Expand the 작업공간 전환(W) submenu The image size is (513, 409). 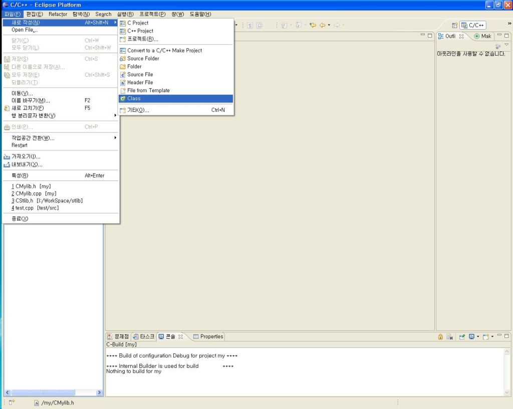point(61,138)
